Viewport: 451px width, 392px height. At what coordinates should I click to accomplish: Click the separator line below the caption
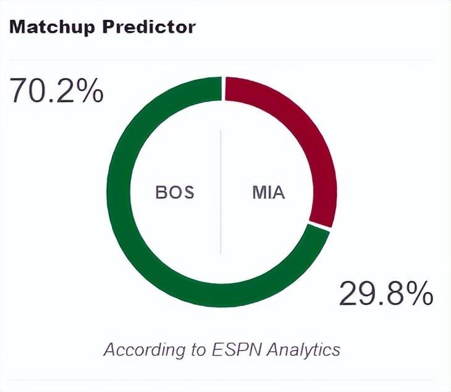click(222, 380)
